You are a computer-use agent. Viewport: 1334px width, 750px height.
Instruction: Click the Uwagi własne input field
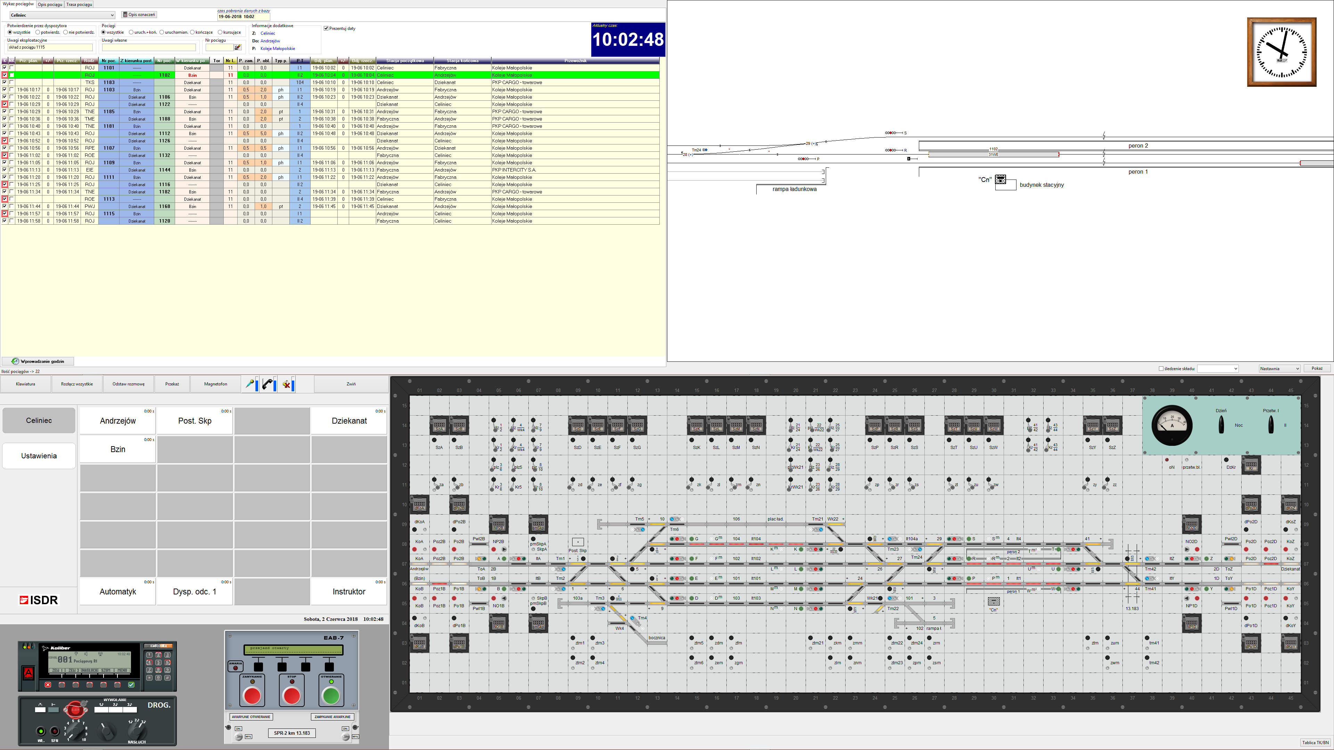coord(149,48)
